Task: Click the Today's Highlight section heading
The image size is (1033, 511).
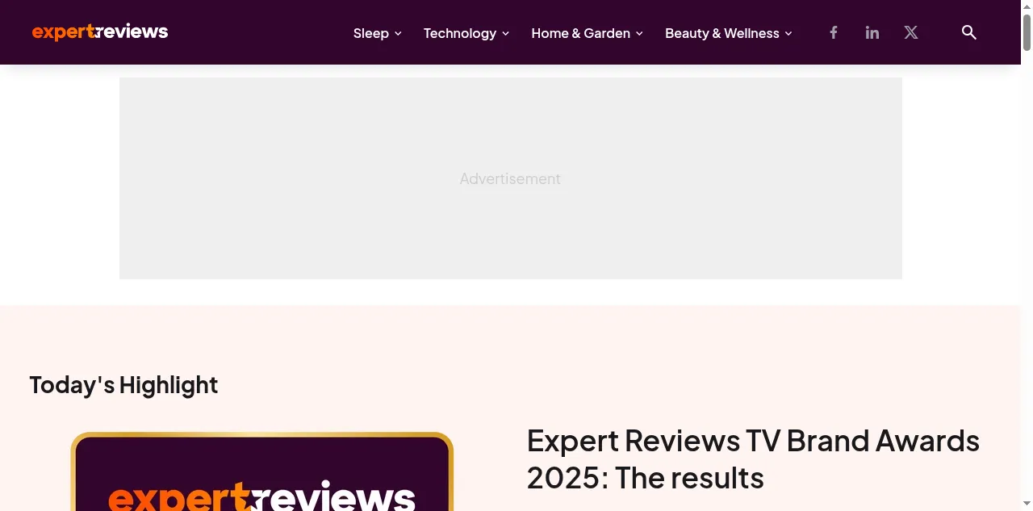Action: click(123, 385)
